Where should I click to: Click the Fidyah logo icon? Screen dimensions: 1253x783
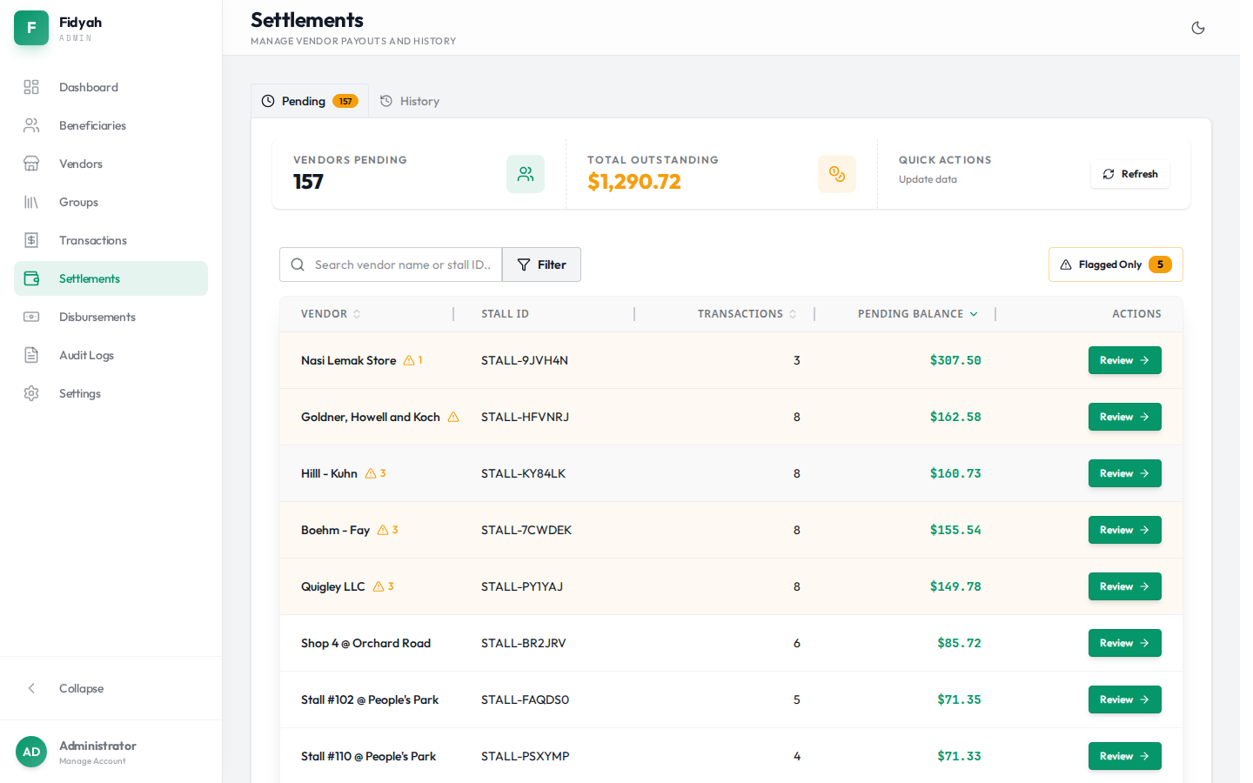31,28
